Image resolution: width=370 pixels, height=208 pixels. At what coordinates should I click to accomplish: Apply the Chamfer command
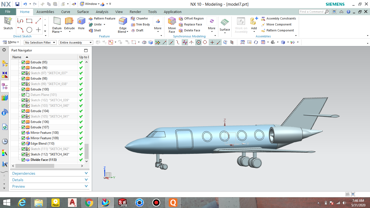[139, 18]
